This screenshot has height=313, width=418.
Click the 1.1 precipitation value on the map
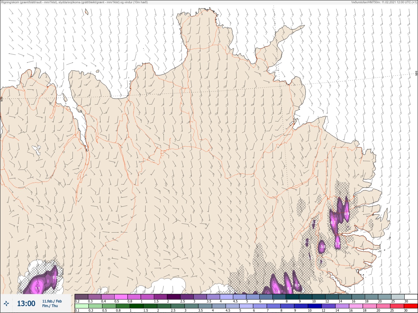[37, 288]
